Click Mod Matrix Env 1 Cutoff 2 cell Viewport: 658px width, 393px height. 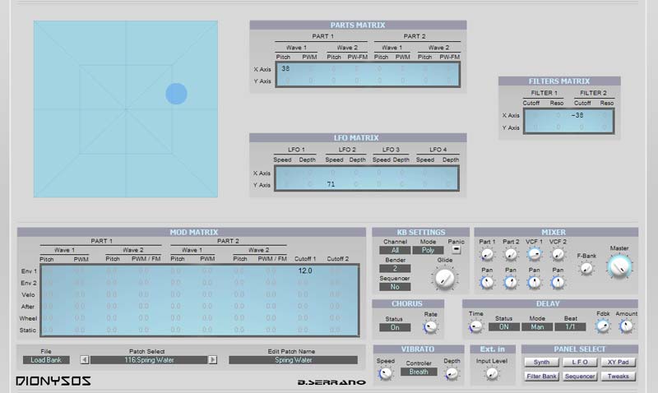(x=335, y=271)
